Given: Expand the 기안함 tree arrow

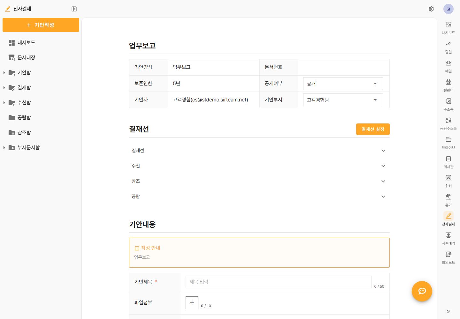Looking at the screenshot, I should tap(4, 73).
